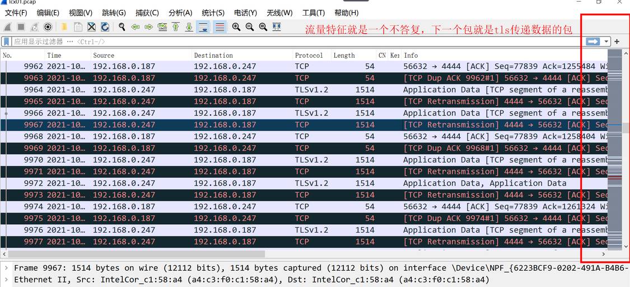Open the 帮助(H) menu
Viewport: 630px width, 287px height.
point(346,13)
